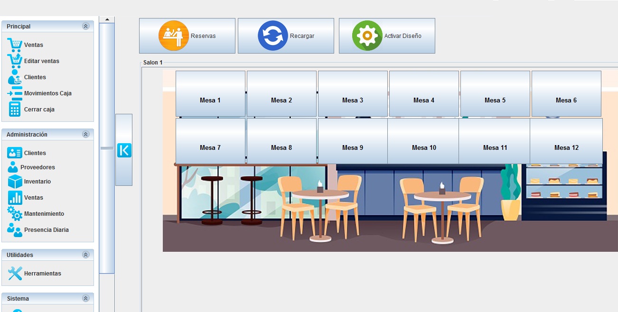This screenshot has height=312, width=618.
Task: Collapse the Sistema panel section
Action: coord(85,299)
